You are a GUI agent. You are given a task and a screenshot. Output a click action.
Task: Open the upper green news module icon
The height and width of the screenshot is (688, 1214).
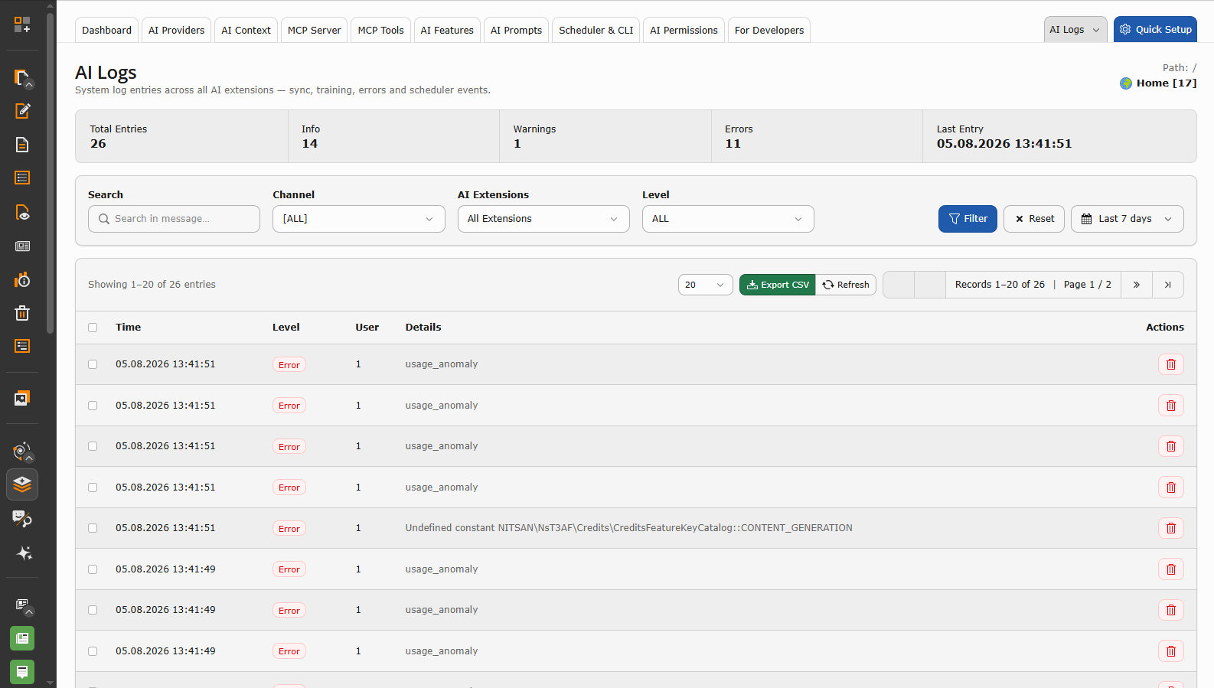click(22, 638)
